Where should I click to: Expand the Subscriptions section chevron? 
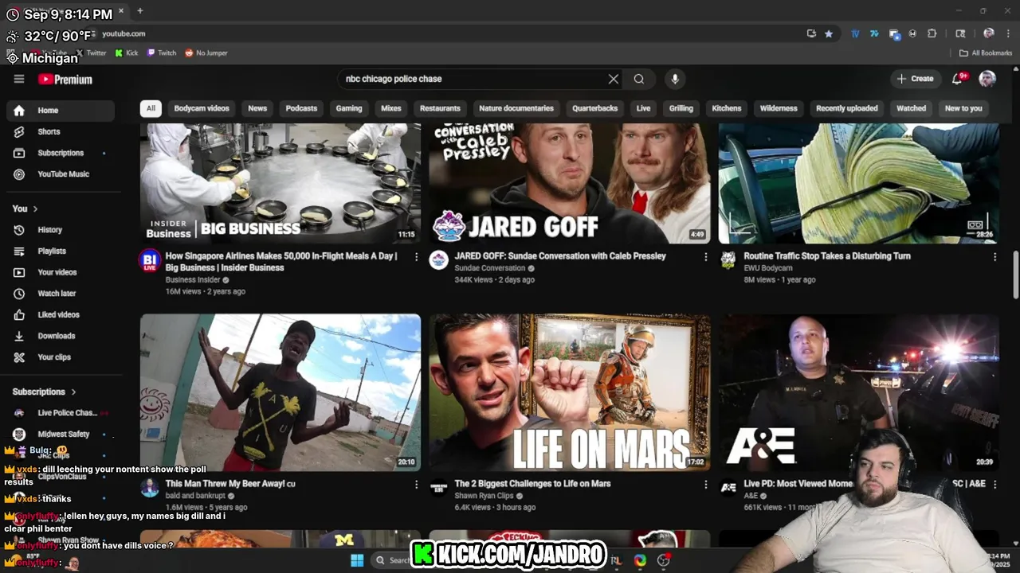click(73, 392)
